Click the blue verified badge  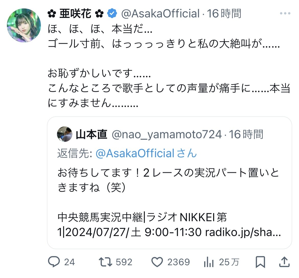[x=112, y=14]
